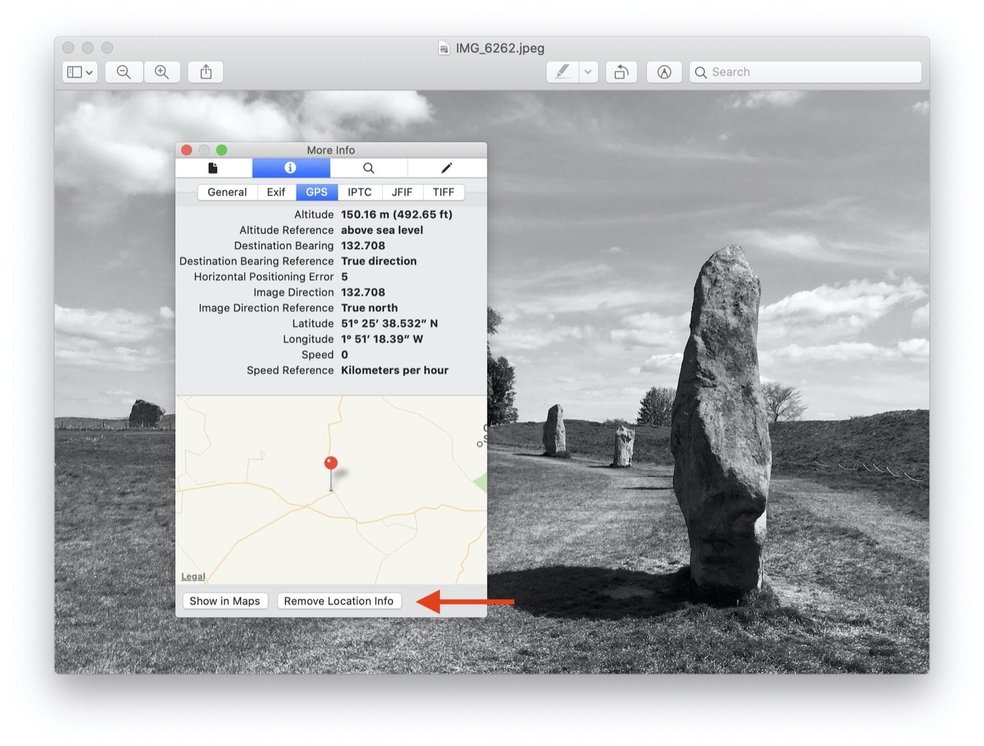The width and height of the screenshot is (984, 746).
Task: Show the Markup toolbar pencil icon
Action: 664,72
